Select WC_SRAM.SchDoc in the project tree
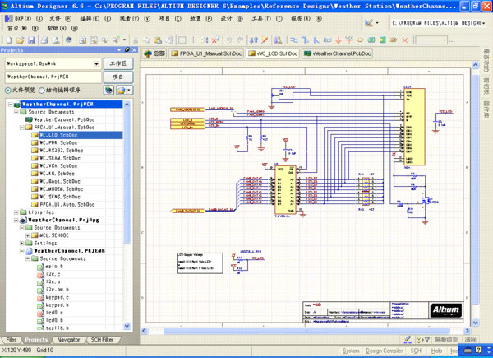493x358 pixels. [59, 158]
